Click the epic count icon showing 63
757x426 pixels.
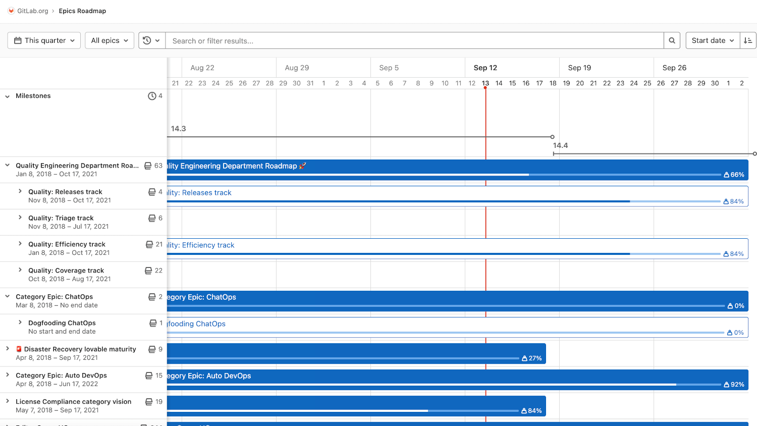click(147, 166)
